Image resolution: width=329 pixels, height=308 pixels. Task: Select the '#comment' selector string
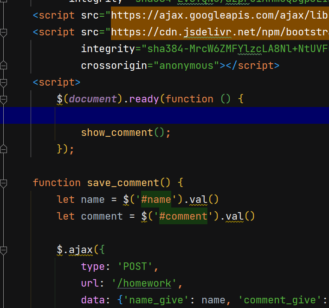coord(183,216)
